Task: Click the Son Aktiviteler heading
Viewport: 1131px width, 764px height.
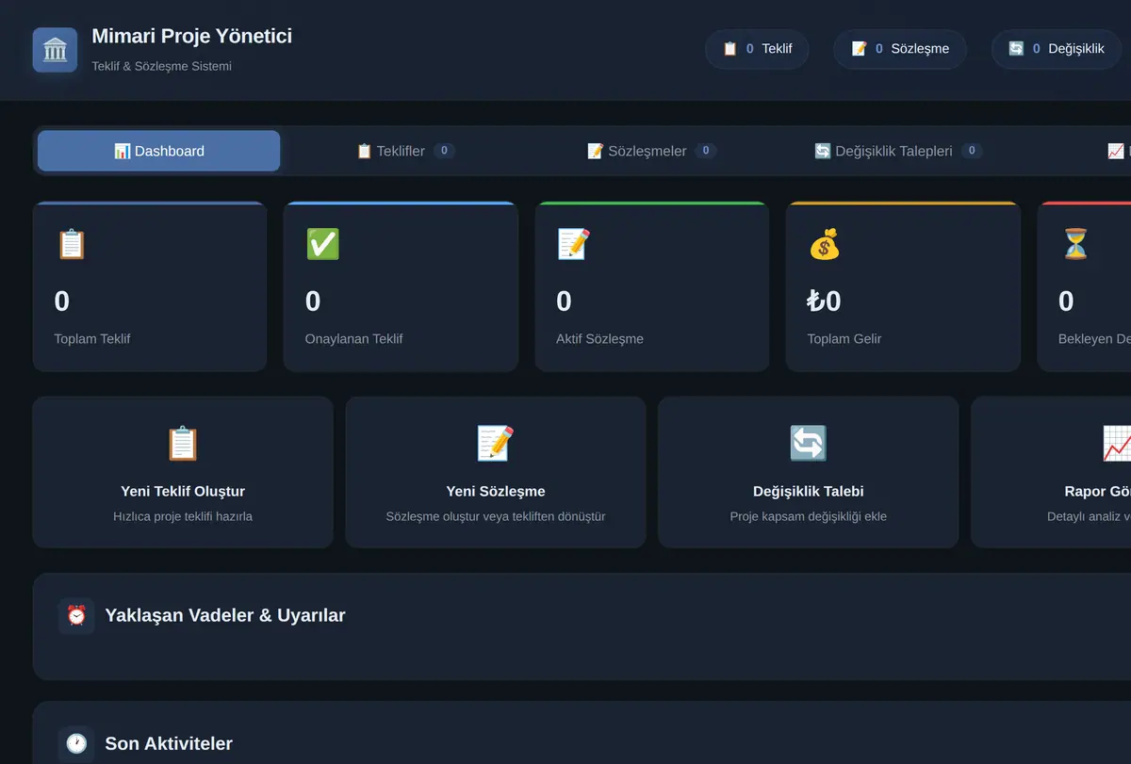Action: click(x=169, y=743)
